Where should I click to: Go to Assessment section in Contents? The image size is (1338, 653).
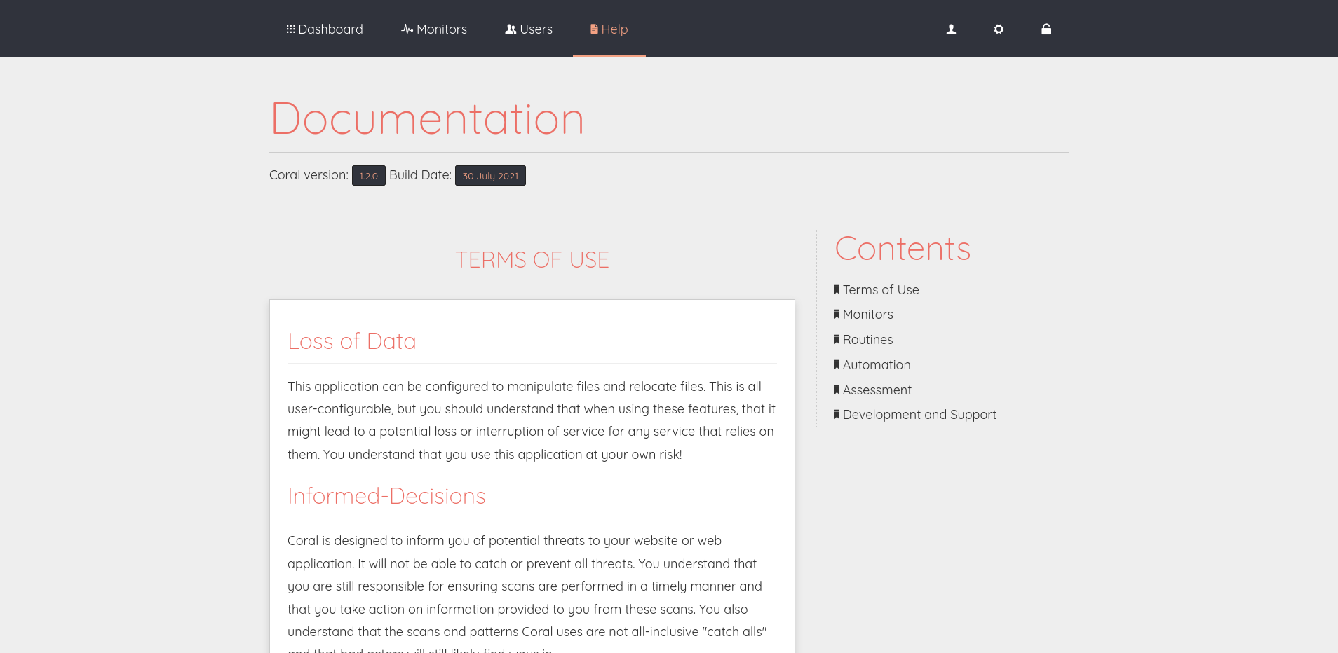pyautogui.click(x=877, y=390)
